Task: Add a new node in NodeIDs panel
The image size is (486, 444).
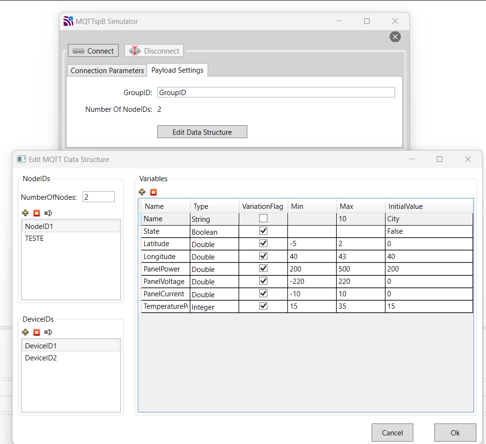Action: pyautogui.click(x=25, y=213)
